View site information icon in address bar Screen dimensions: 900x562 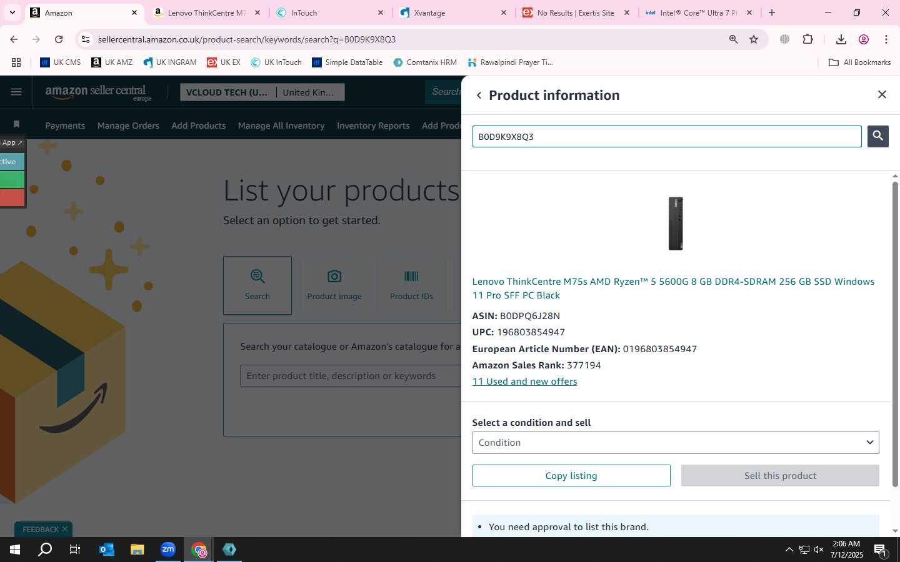(86, 39)
